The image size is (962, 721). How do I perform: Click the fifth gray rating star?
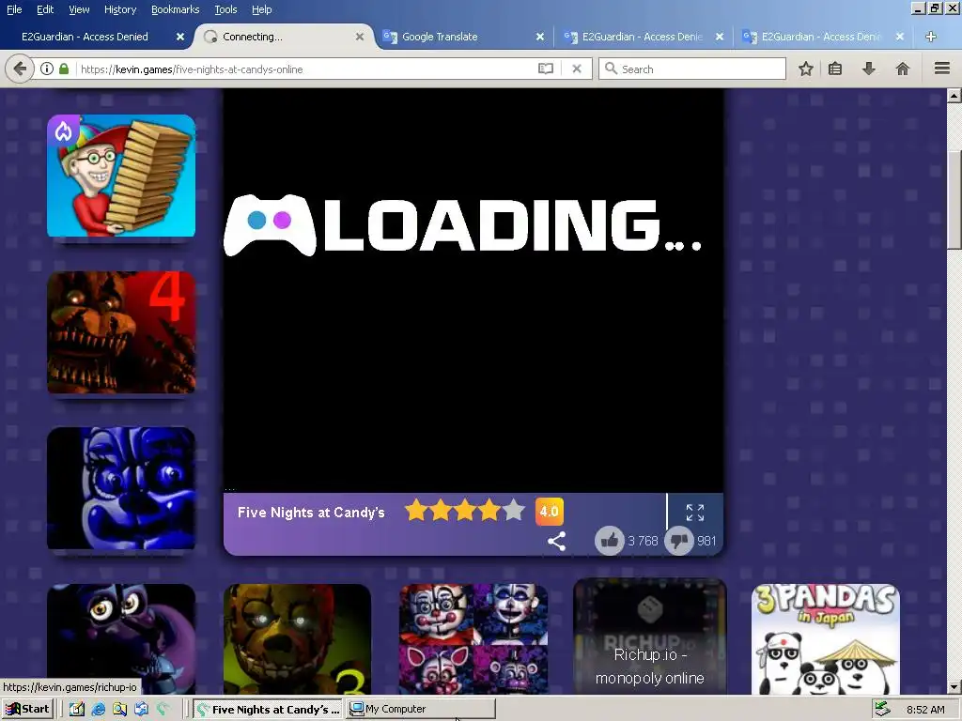coord(514,510)
